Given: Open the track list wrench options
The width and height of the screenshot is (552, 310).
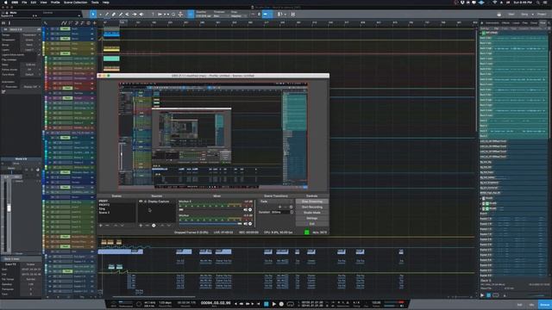Looking at the screenshot, I should [46, 23].
